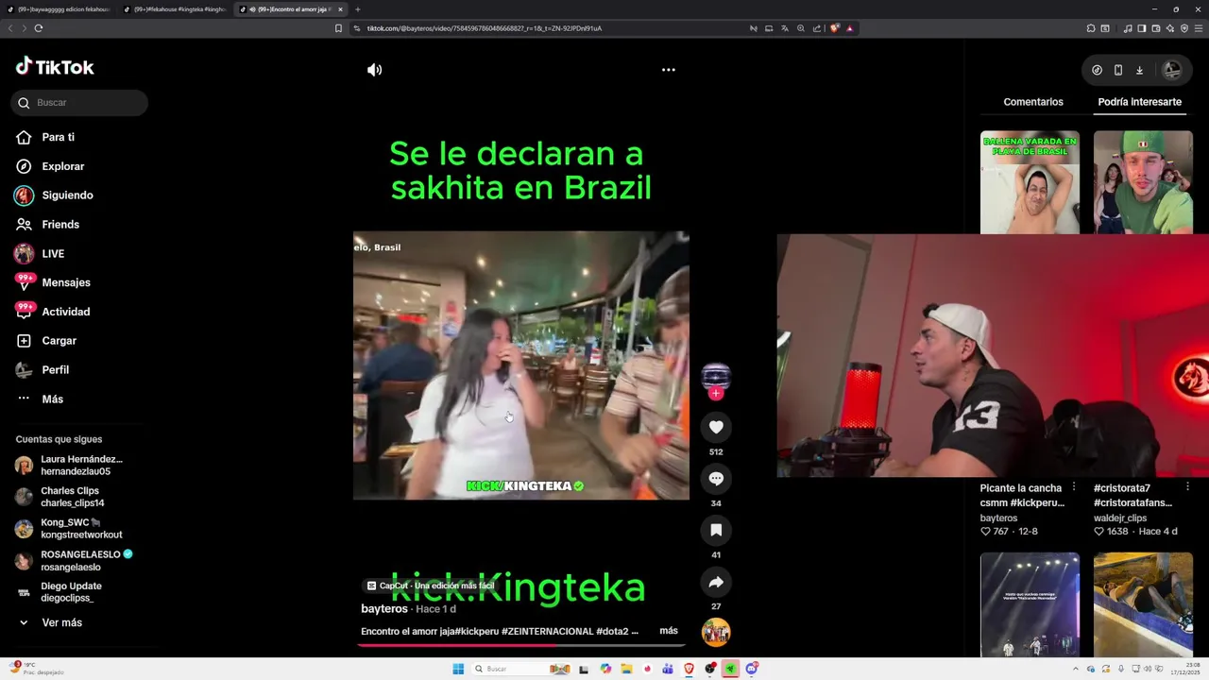Expand the video description with más
Viewport: 1209px width, 680px height.
point(669,631)
